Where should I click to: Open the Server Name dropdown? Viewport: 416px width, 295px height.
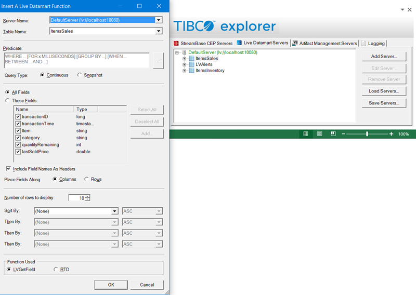[159, 20]
